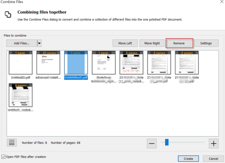The height and width of the screenshot is (163, 225).
Task: Open combine Settings
Action: click(206, 43)
